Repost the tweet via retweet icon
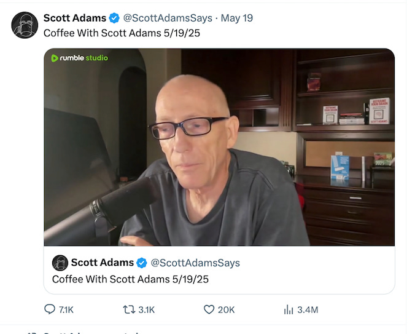The width and height of the screenshot is (415, 334). tap(129, 309)
